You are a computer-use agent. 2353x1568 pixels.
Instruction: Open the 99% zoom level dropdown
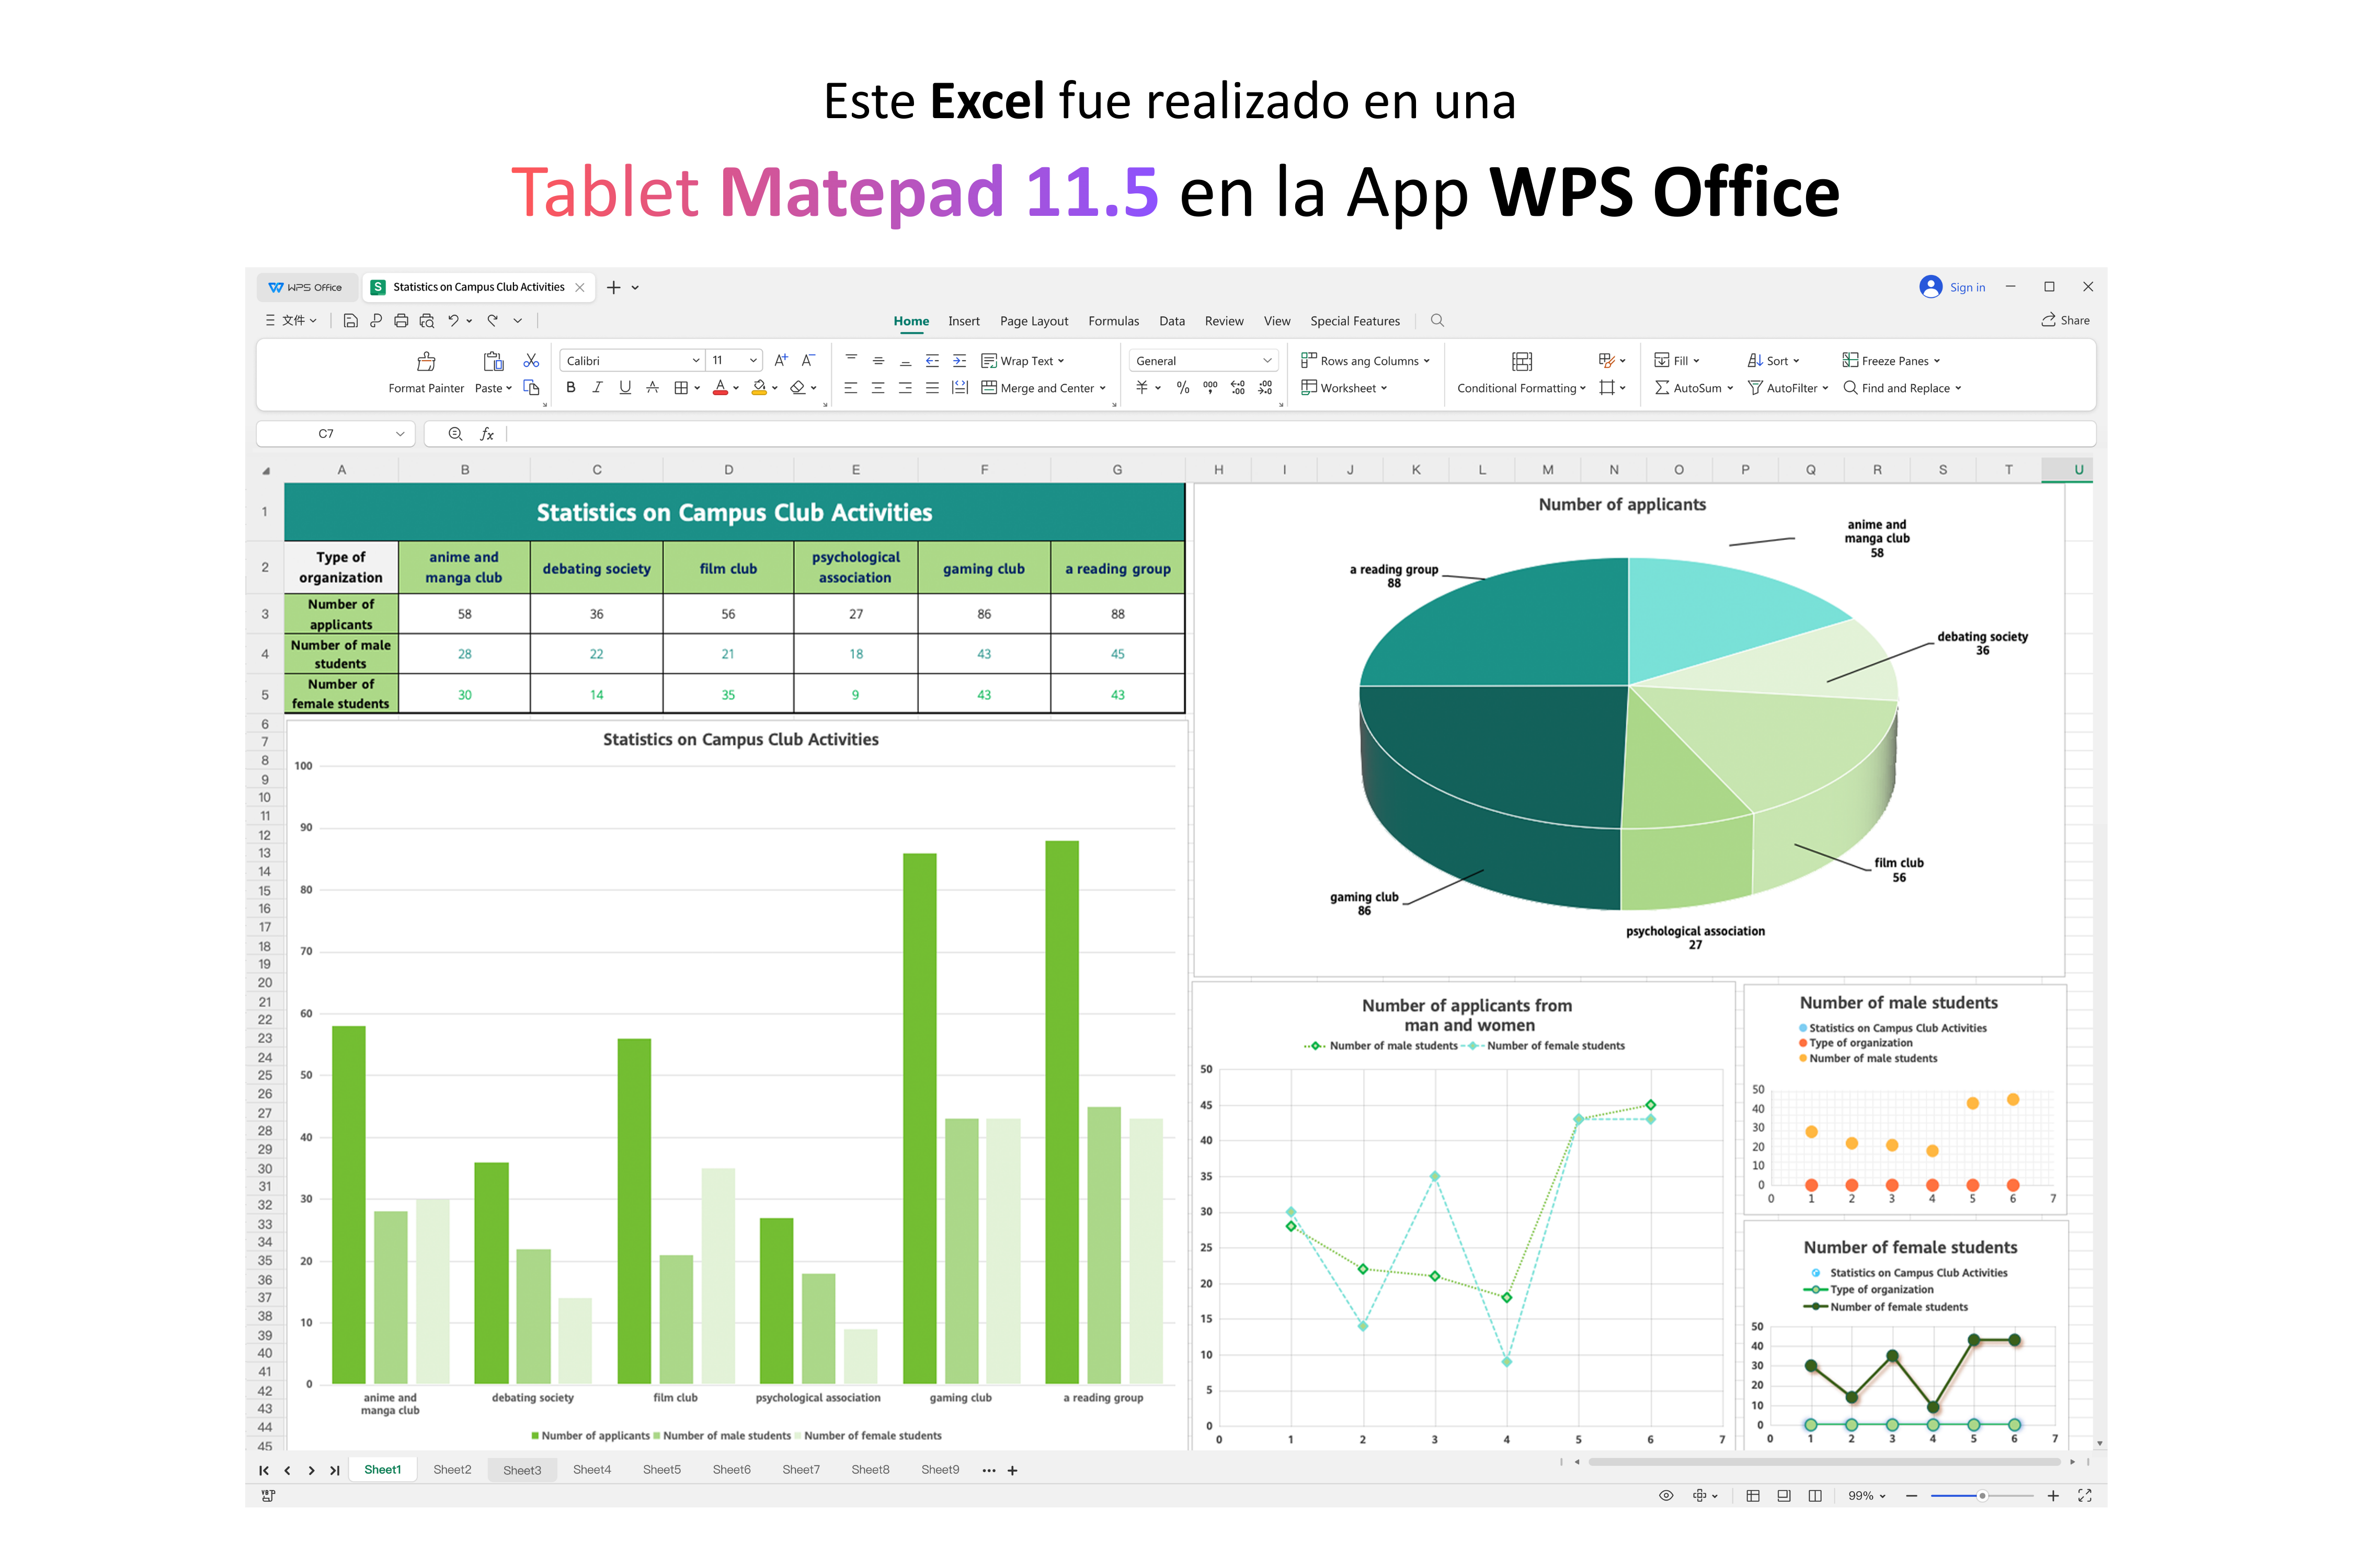(x=1867, y=1495)
